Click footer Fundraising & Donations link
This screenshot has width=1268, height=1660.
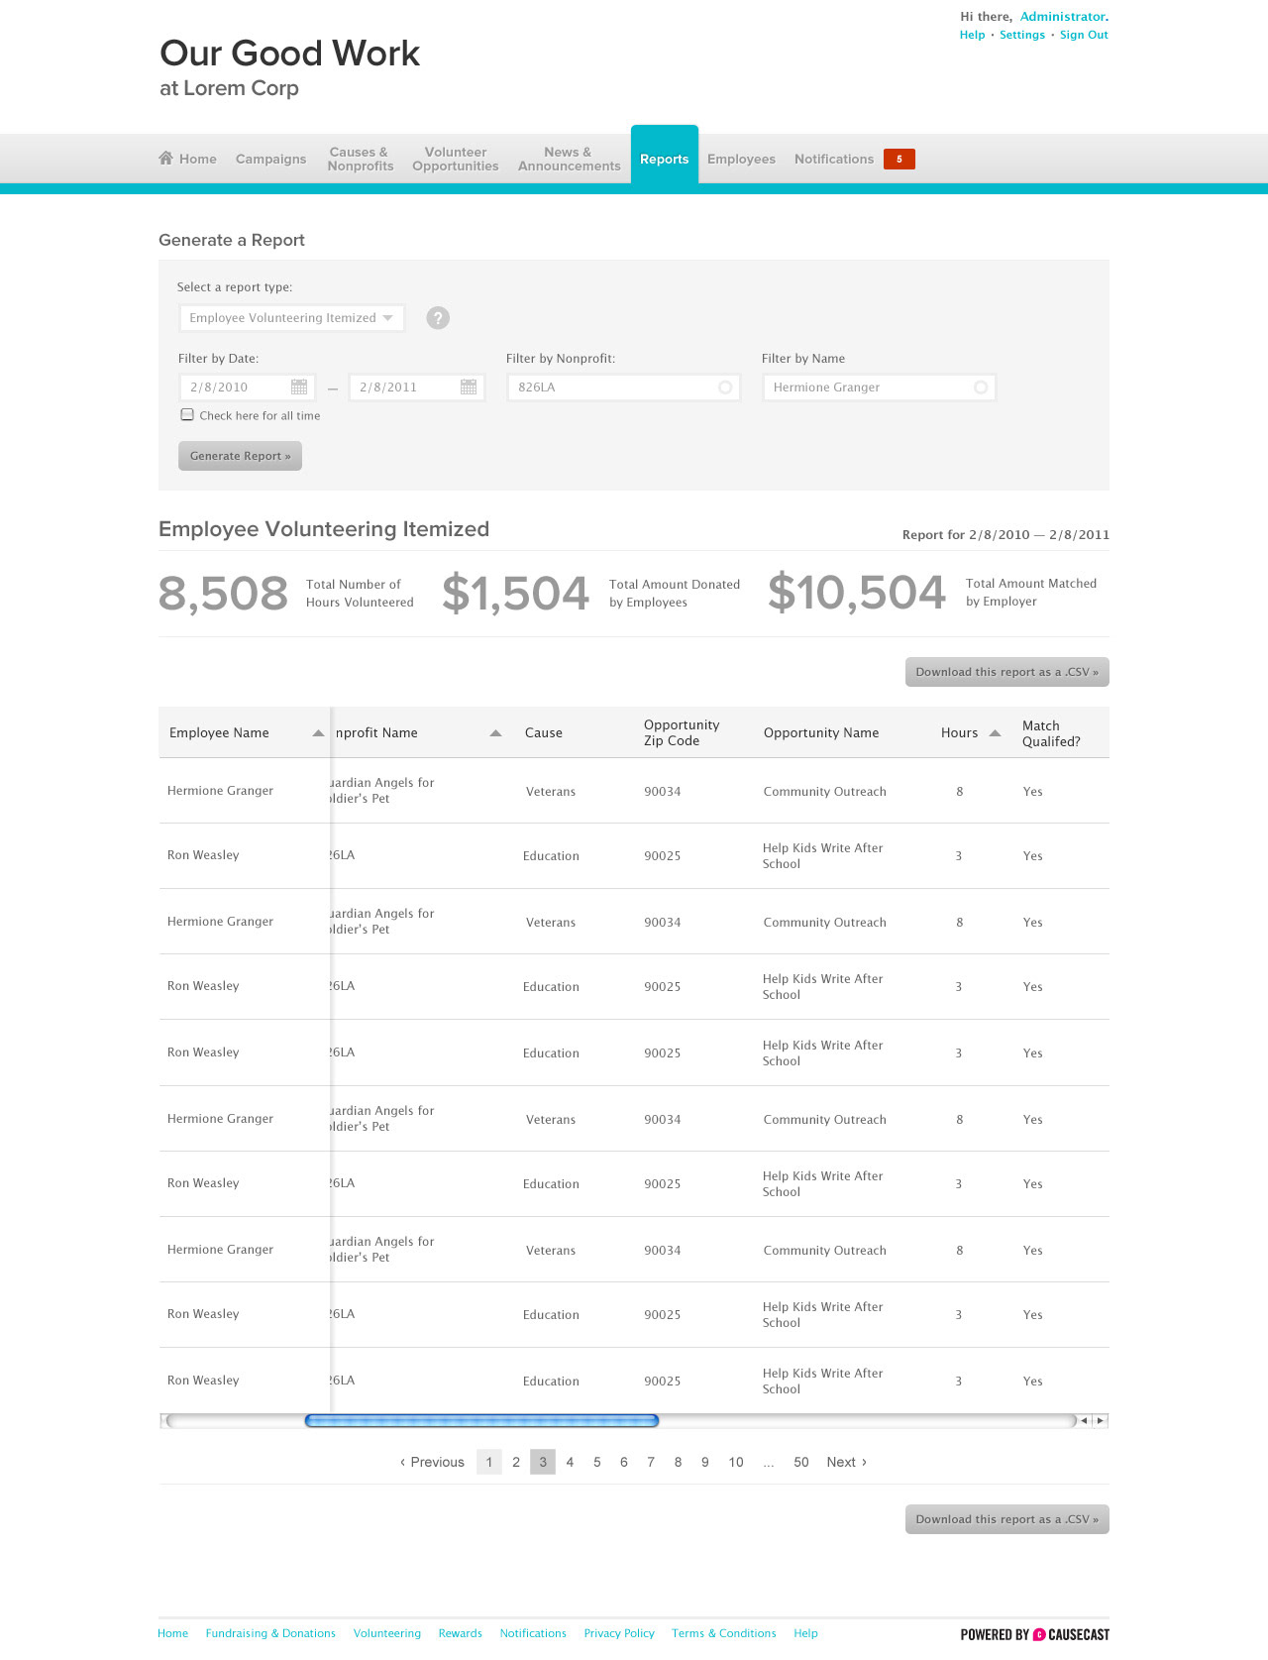click(x=270, y=1633)
